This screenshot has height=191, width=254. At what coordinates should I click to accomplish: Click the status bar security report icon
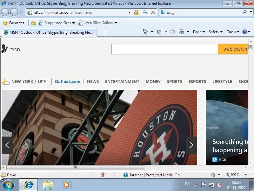[x=213, y=175]
